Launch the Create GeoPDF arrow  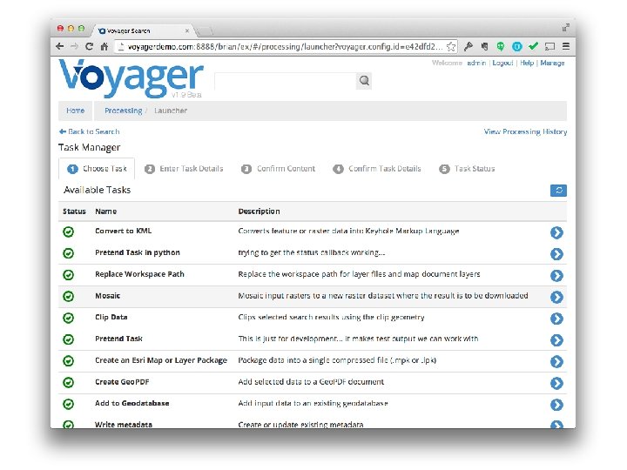(x=556, y=383)
